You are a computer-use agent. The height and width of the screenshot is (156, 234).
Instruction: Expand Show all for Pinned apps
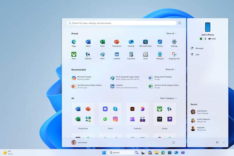click(171, 33)
